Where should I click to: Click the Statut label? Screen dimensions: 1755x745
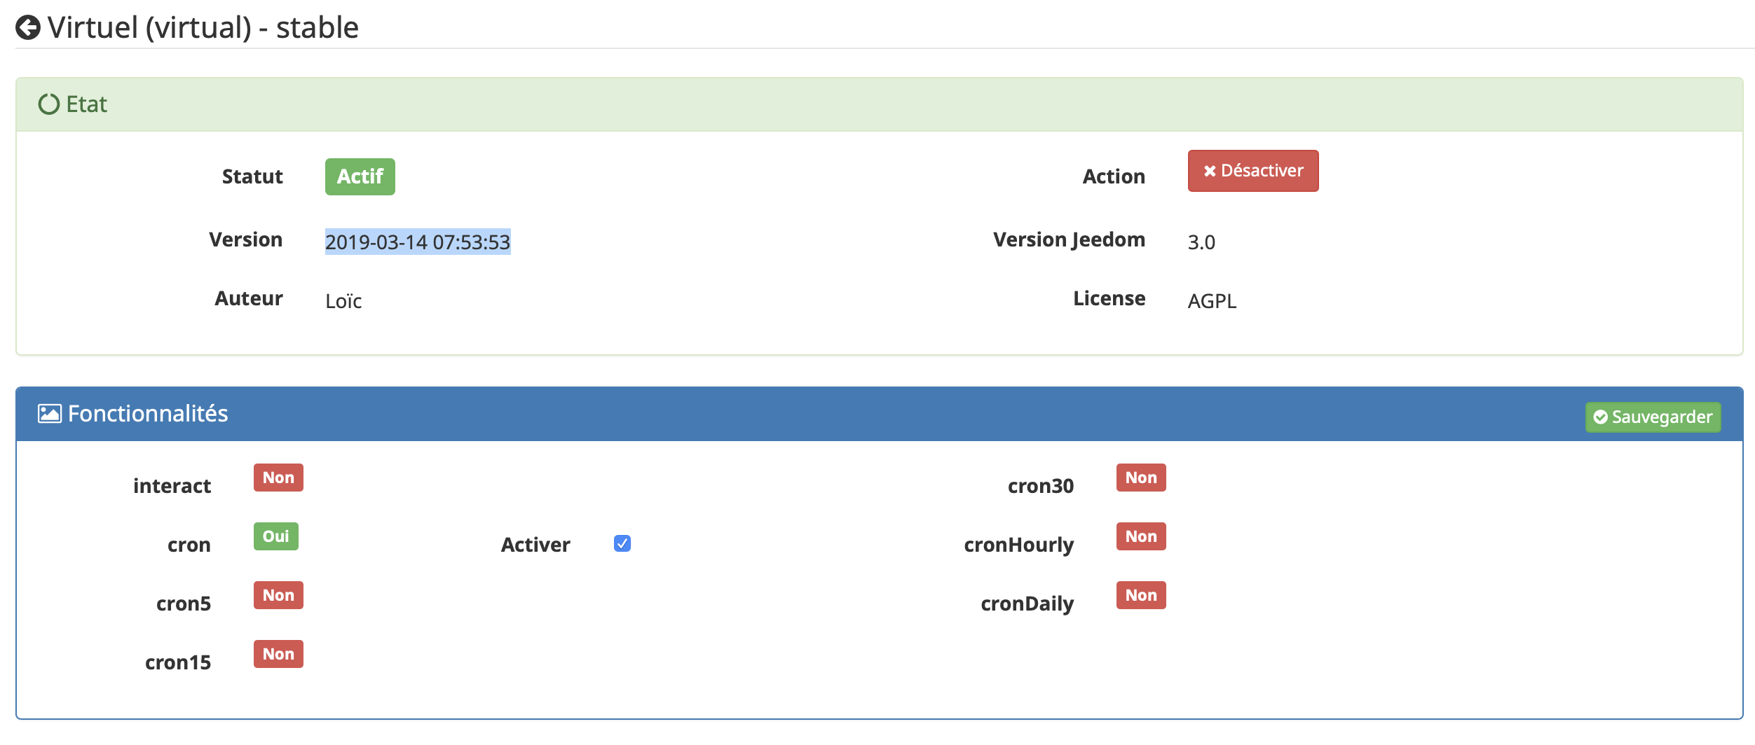252,176
